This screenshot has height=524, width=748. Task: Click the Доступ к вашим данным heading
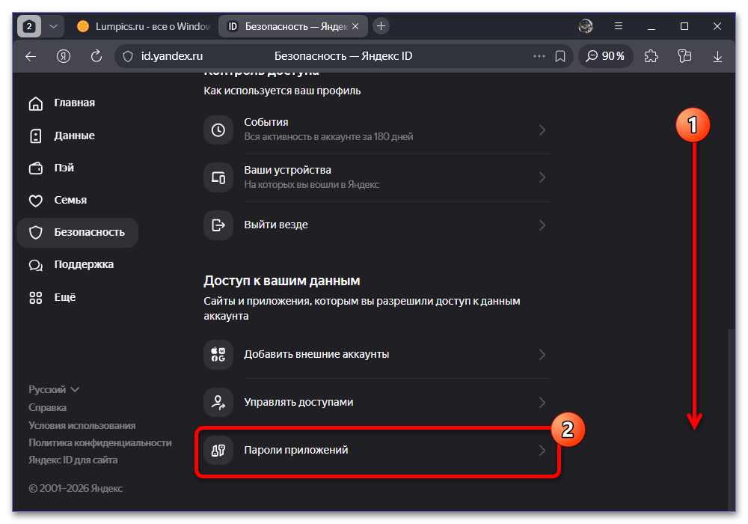(281, 281)
